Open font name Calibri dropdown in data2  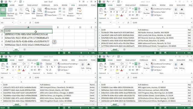click(x=121, y=9)
